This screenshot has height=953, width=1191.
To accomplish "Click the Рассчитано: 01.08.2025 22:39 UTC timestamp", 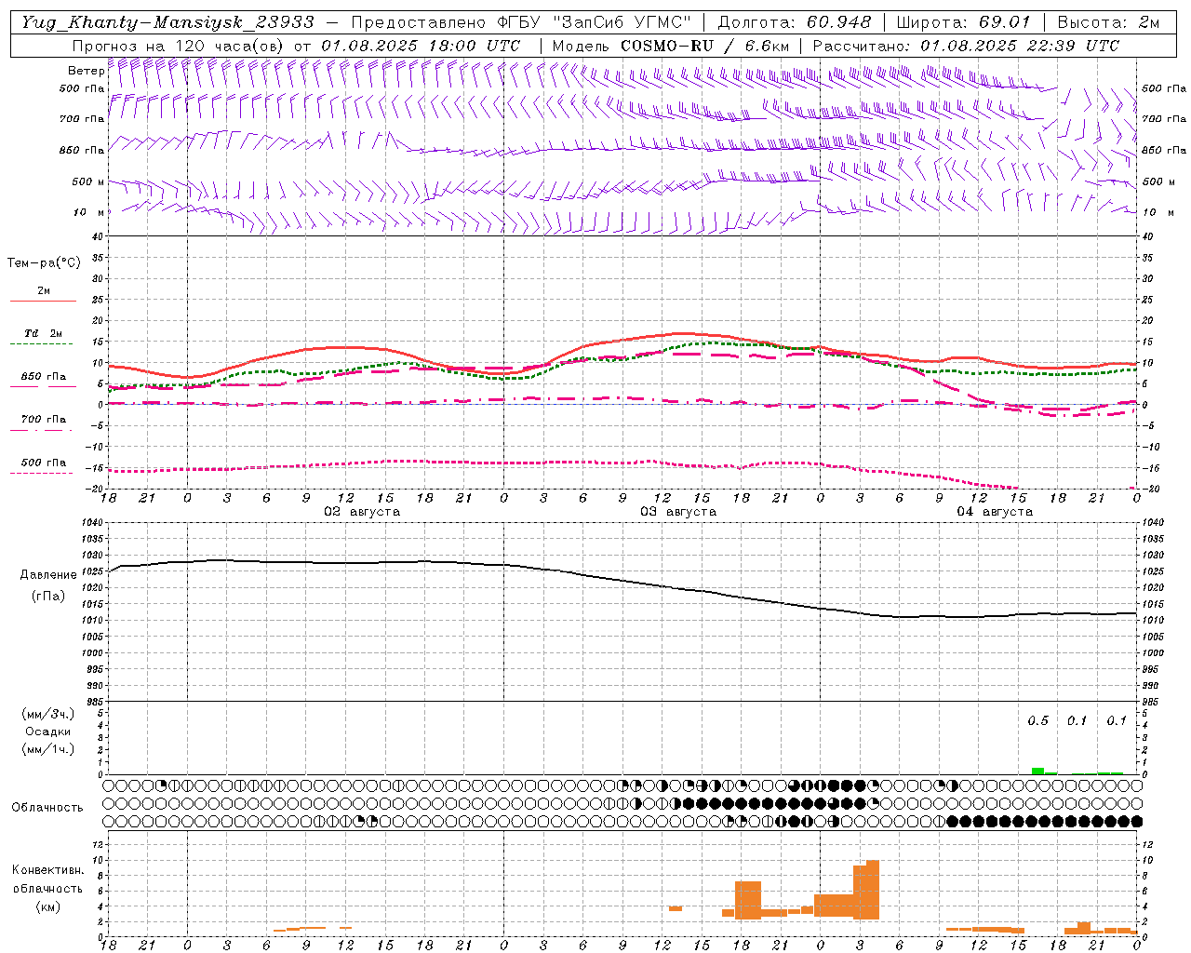I will click(x=966, y=46).
